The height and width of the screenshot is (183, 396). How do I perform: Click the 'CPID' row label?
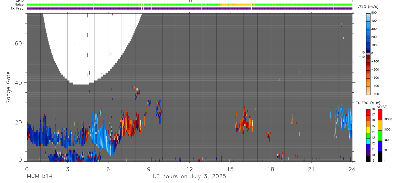click(19, 1)
